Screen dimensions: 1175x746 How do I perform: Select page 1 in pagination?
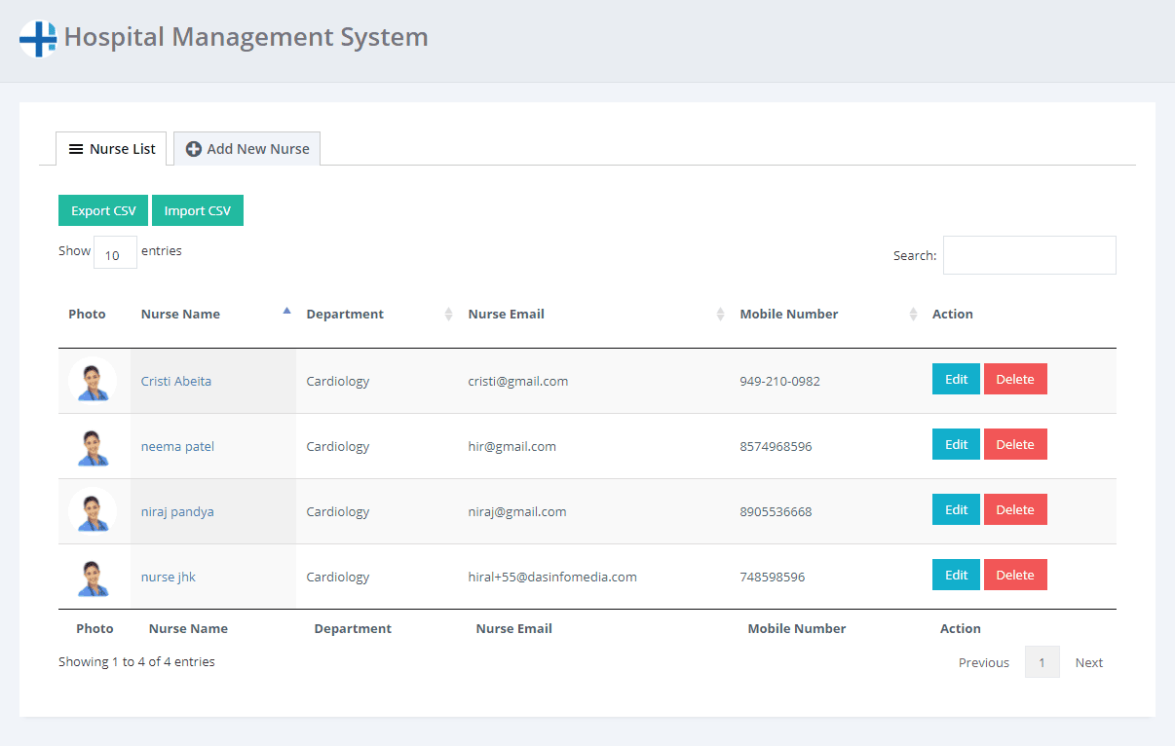[1042, 662]
